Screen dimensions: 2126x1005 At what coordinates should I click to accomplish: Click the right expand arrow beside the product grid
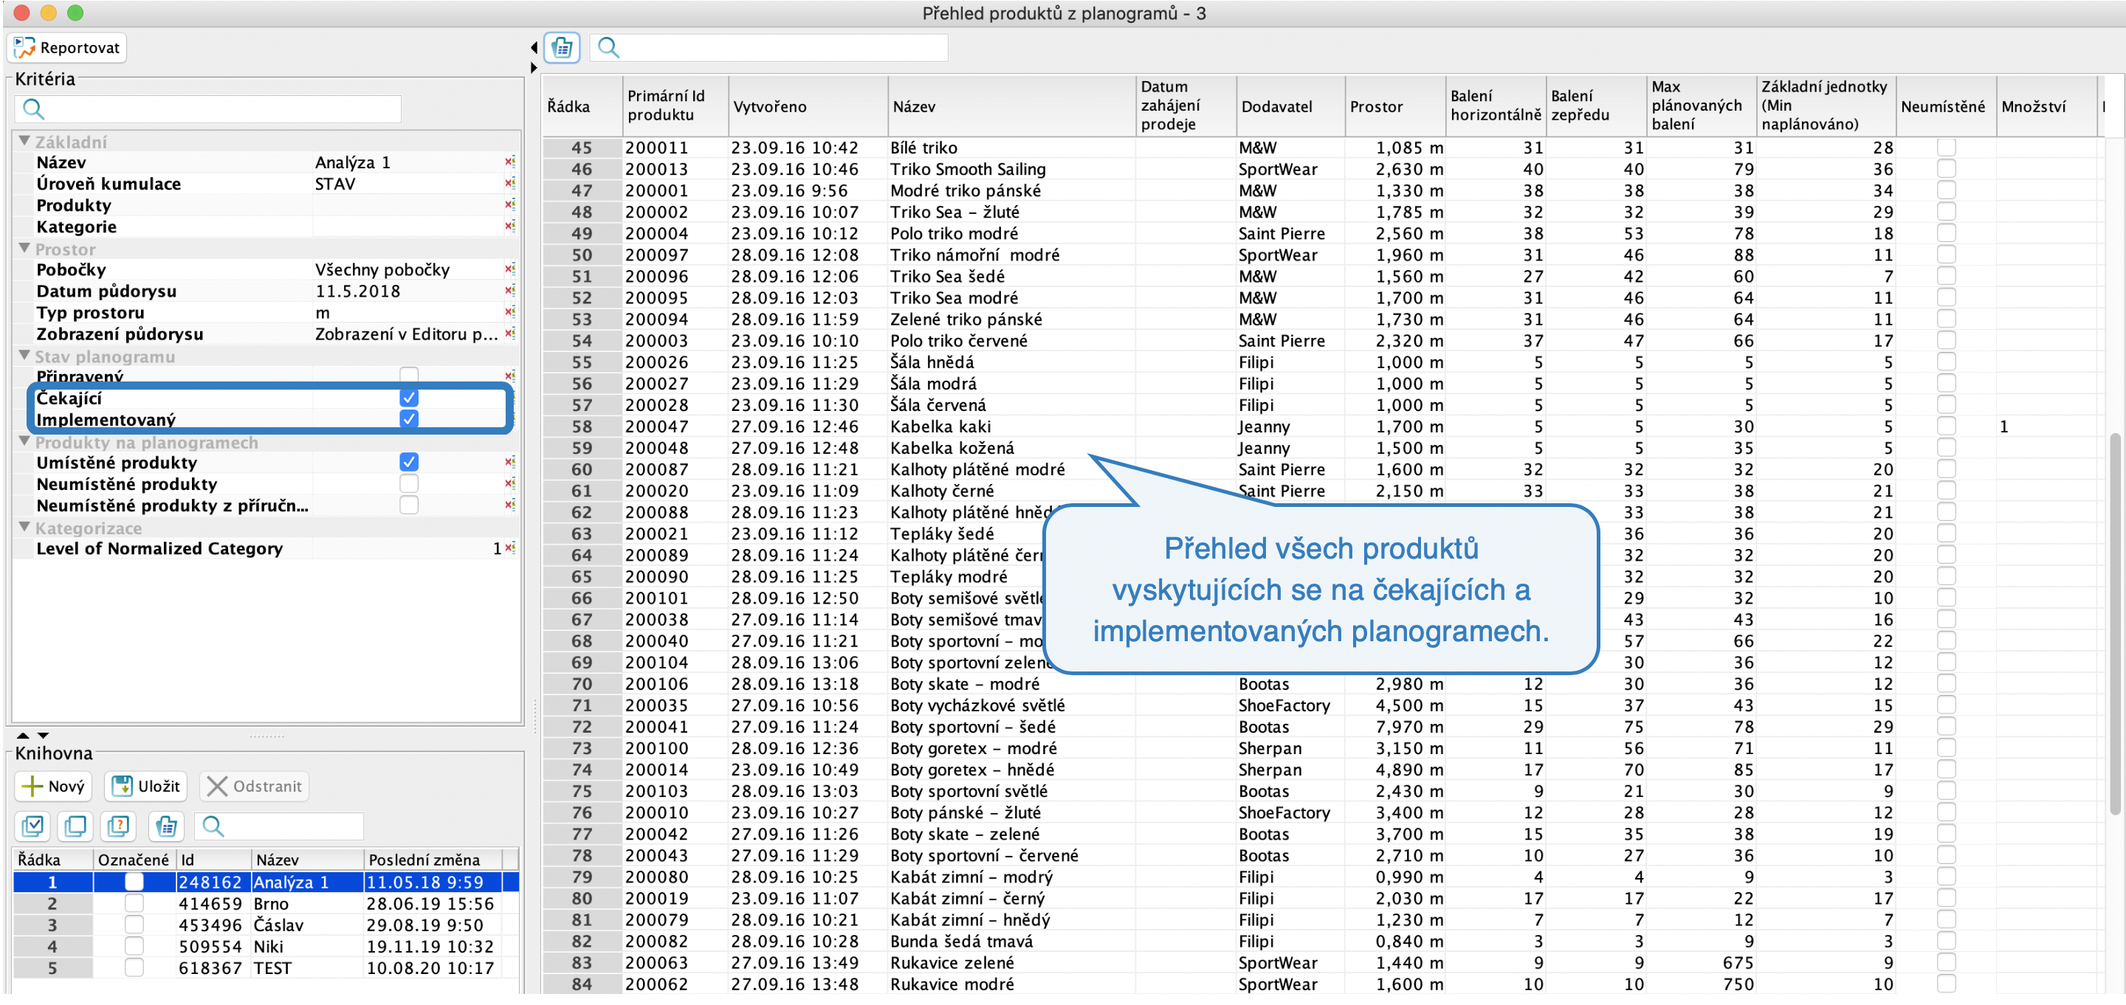point(534,68)
